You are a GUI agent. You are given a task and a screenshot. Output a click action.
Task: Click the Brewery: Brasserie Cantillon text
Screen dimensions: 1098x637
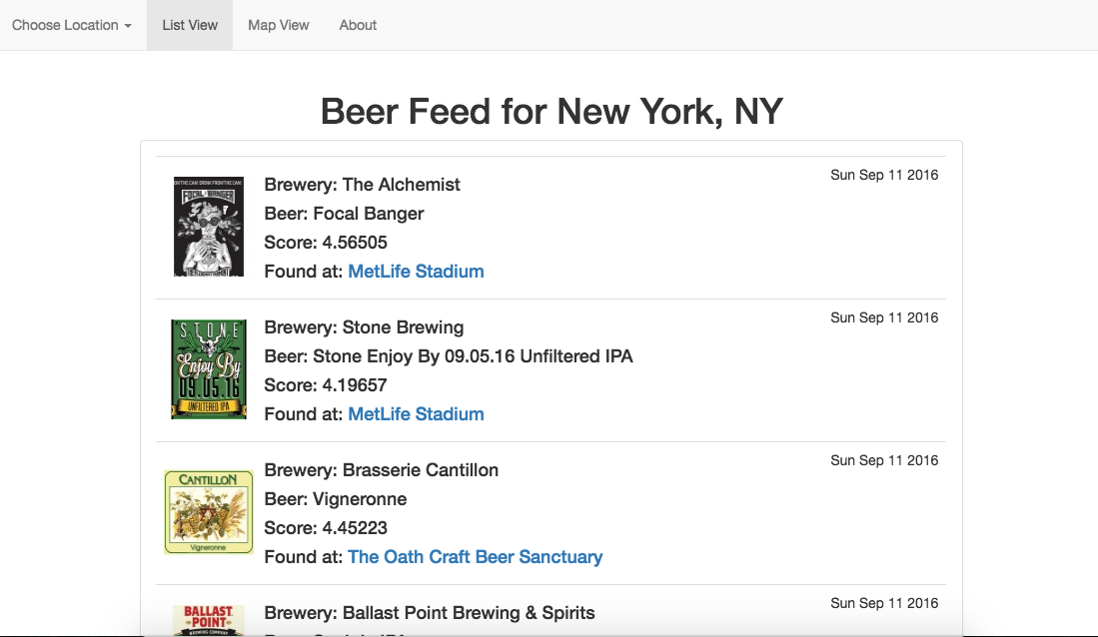[381, 470]
